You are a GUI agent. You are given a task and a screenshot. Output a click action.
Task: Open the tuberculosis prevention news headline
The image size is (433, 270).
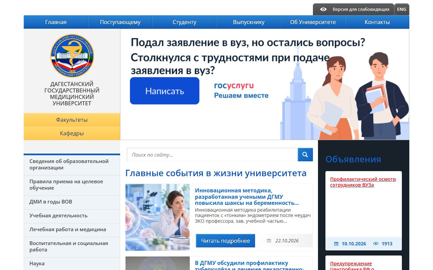[249, 266]
